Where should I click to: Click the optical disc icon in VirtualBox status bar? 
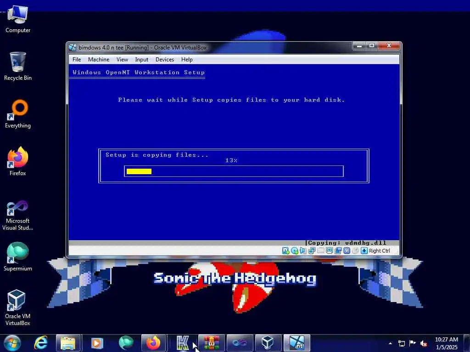click(295, 251)
